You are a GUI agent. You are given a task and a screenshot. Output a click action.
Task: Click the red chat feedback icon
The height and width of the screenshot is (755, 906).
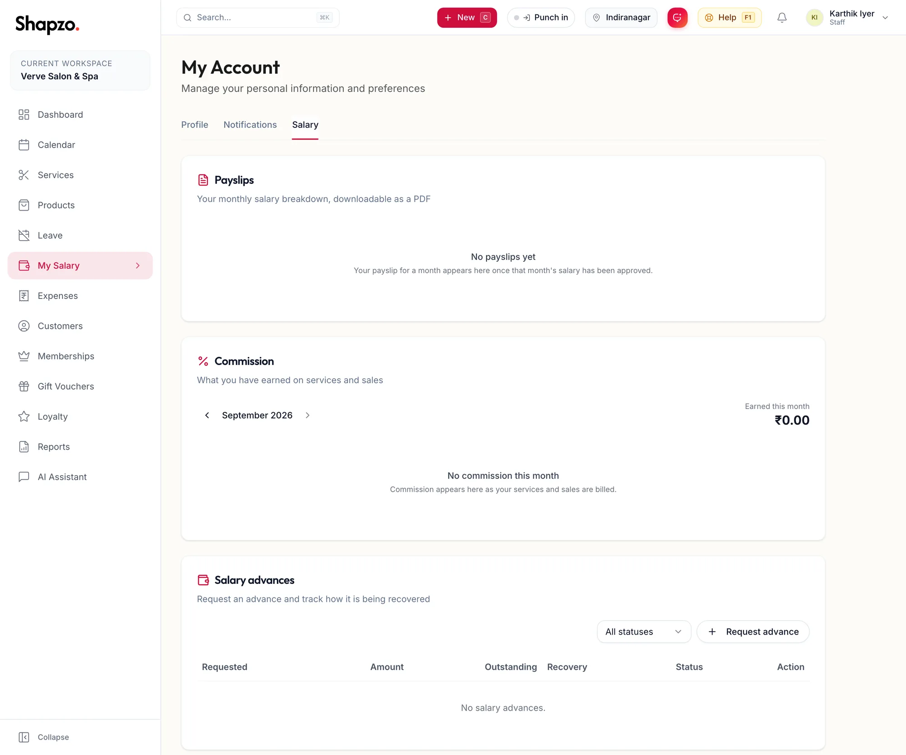point(677,18)
